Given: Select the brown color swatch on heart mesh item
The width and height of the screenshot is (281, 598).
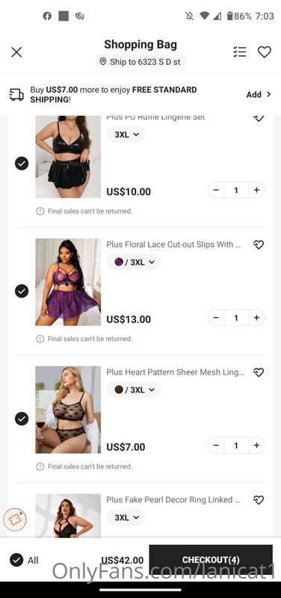Looking at the screenshot, I should click(x=119, y=389).
